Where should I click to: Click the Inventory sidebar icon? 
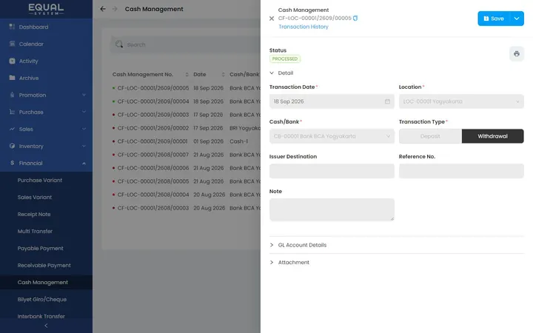coord(13,146)
